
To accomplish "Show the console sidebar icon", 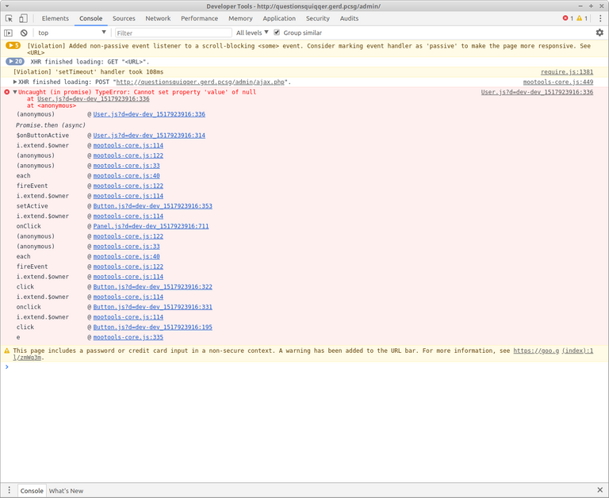I will click(x=9, y=33).
